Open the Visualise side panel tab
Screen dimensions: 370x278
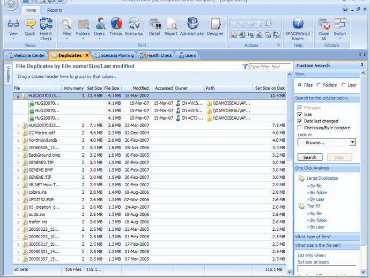pos(8,75)
